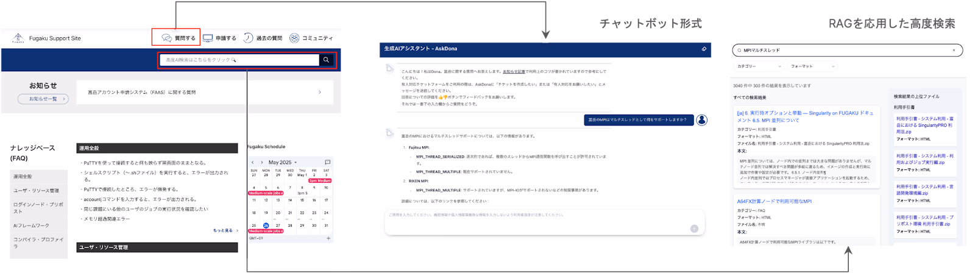975x273 pixels.
Task: Open プリポスト環境 利用手引書.zip link
Action: pyautogui.click(x=925, y=221)
